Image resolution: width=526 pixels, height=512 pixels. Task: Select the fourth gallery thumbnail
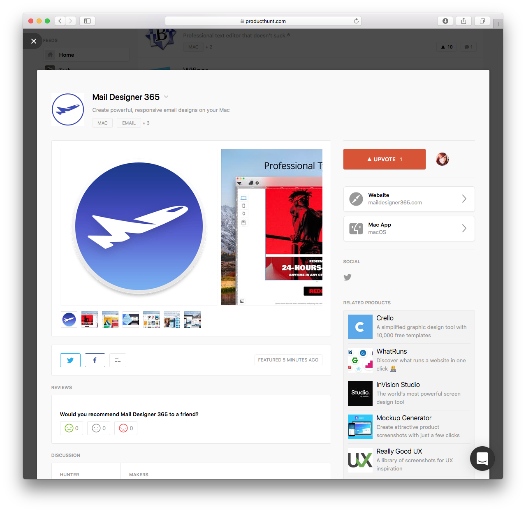131,320
